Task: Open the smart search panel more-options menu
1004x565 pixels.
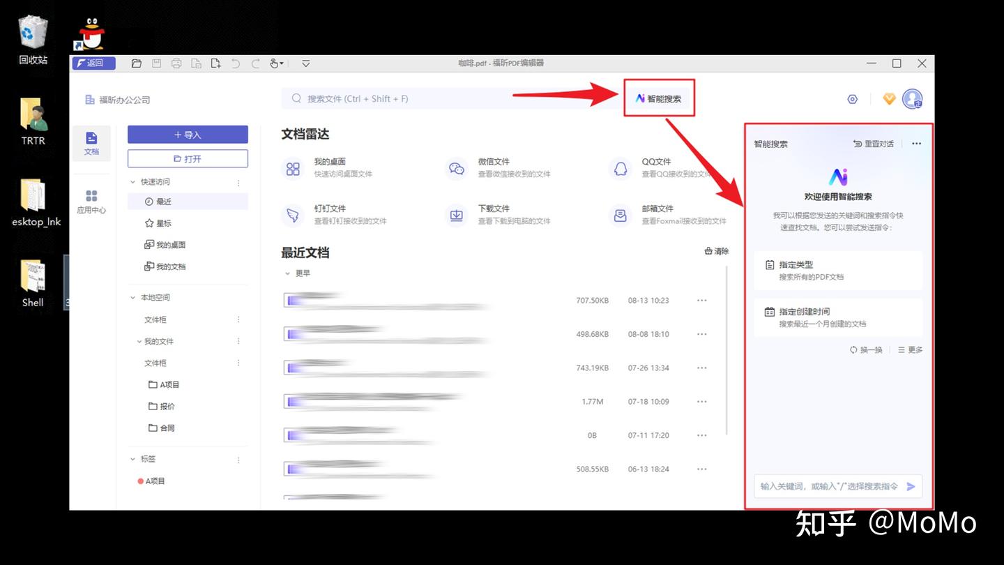Action: 916,144
